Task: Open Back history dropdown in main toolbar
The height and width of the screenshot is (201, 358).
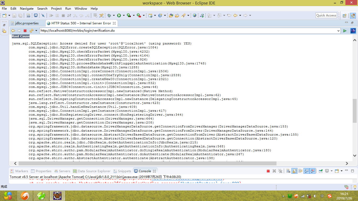Action: pyautogui.click(x=240, y=15)
